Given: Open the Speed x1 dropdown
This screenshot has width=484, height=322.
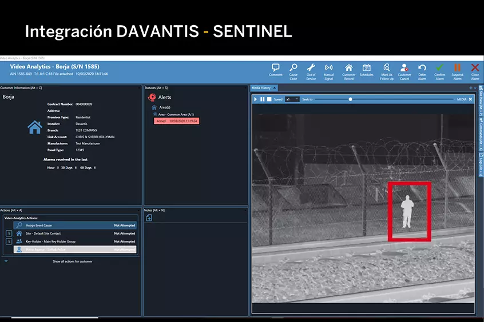Looking at the screenshot, I should point(292,99).
